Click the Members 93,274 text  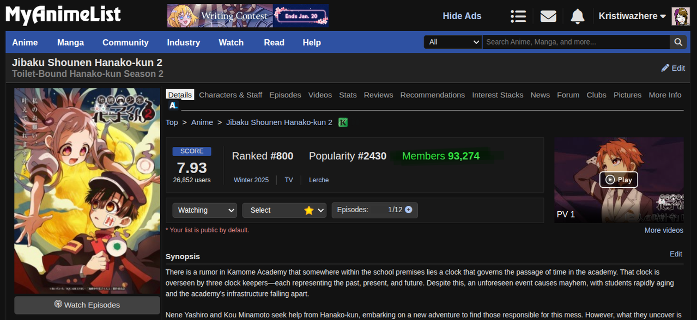[x=441, y=156]
